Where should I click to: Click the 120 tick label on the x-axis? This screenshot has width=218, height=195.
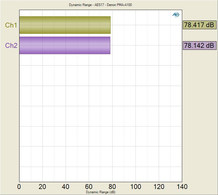tap(159, 187)
